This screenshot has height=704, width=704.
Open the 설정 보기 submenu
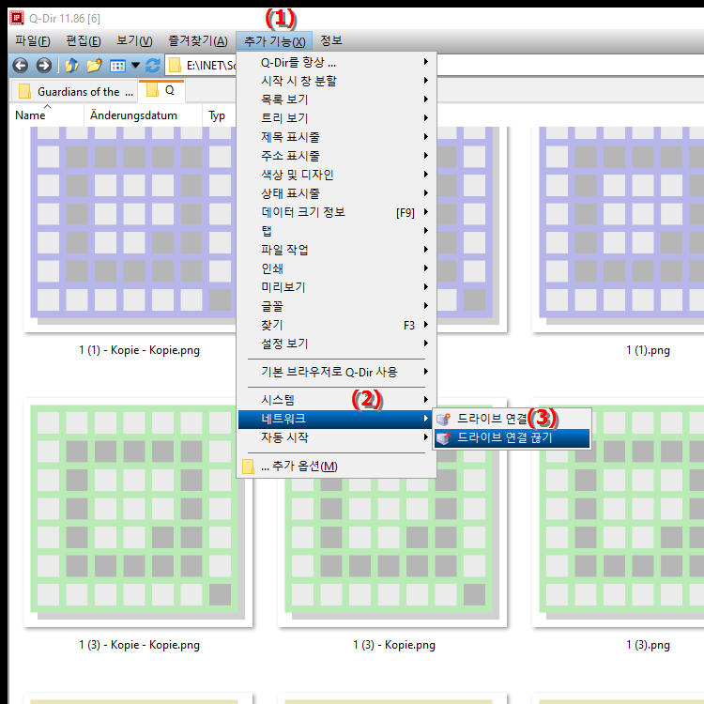point(337,344)
